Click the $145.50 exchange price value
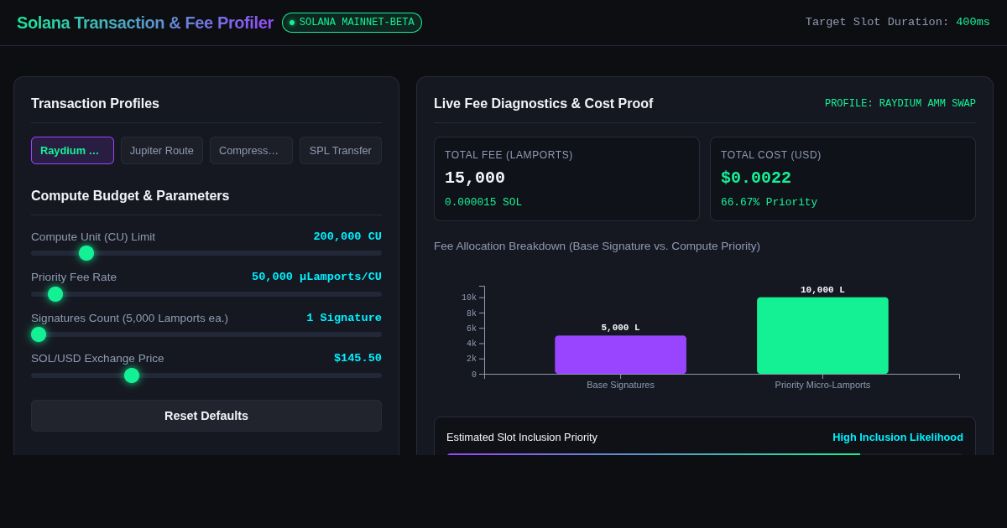 pos(357,359)
